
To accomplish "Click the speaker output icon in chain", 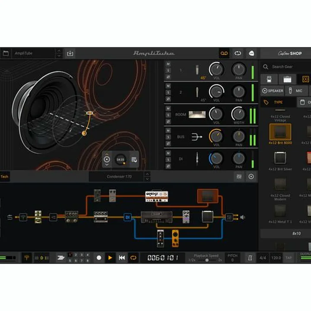I will (243, 217).
